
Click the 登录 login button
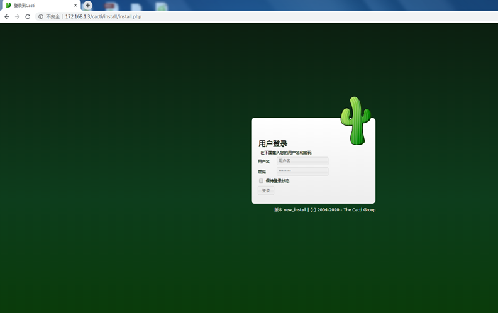[x=266, y=190]
